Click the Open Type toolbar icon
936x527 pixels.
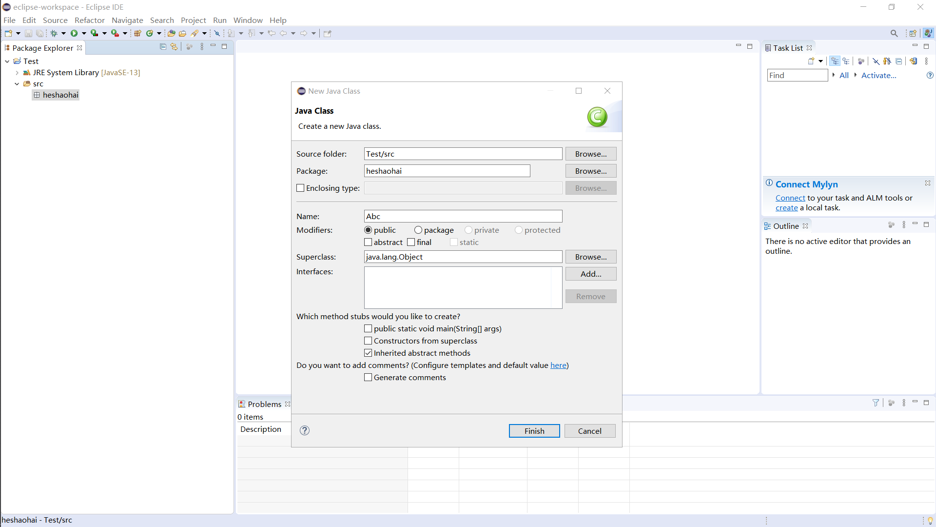(171, 33)
